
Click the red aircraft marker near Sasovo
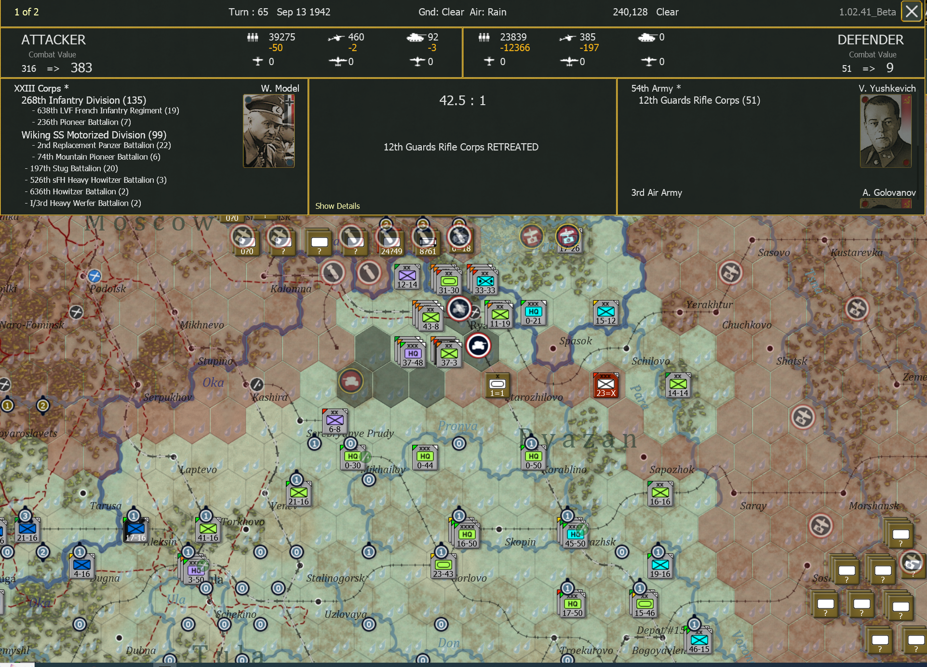pyautogui.click(x=730, y=272)
